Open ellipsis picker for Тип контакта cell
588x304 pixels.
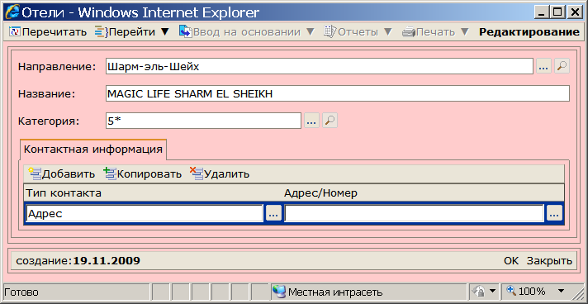[273, 214]
